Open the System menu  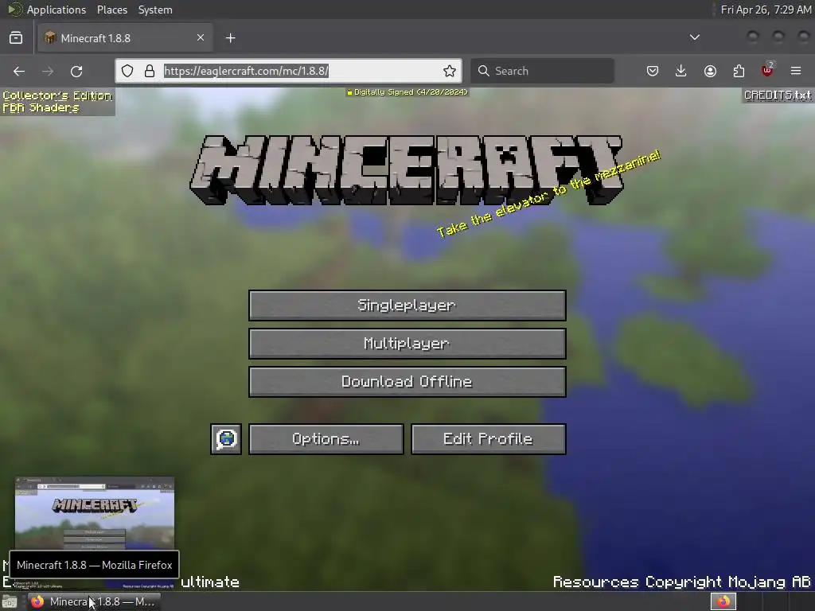click(x=155, y=10)
